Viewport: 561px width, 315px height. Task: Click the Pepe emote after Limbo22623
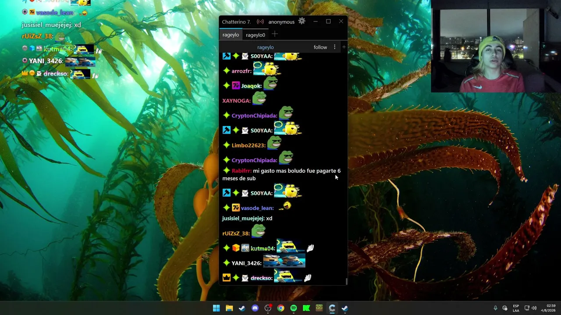pyautogui.click(x=274, y=143)
